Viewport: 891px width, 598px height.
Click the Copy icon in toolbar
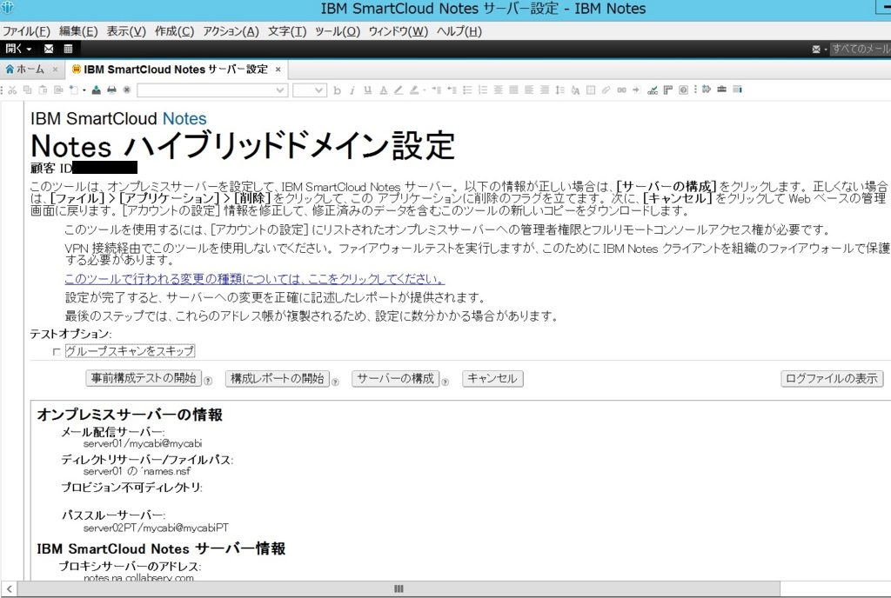click(x=27, y=90)
